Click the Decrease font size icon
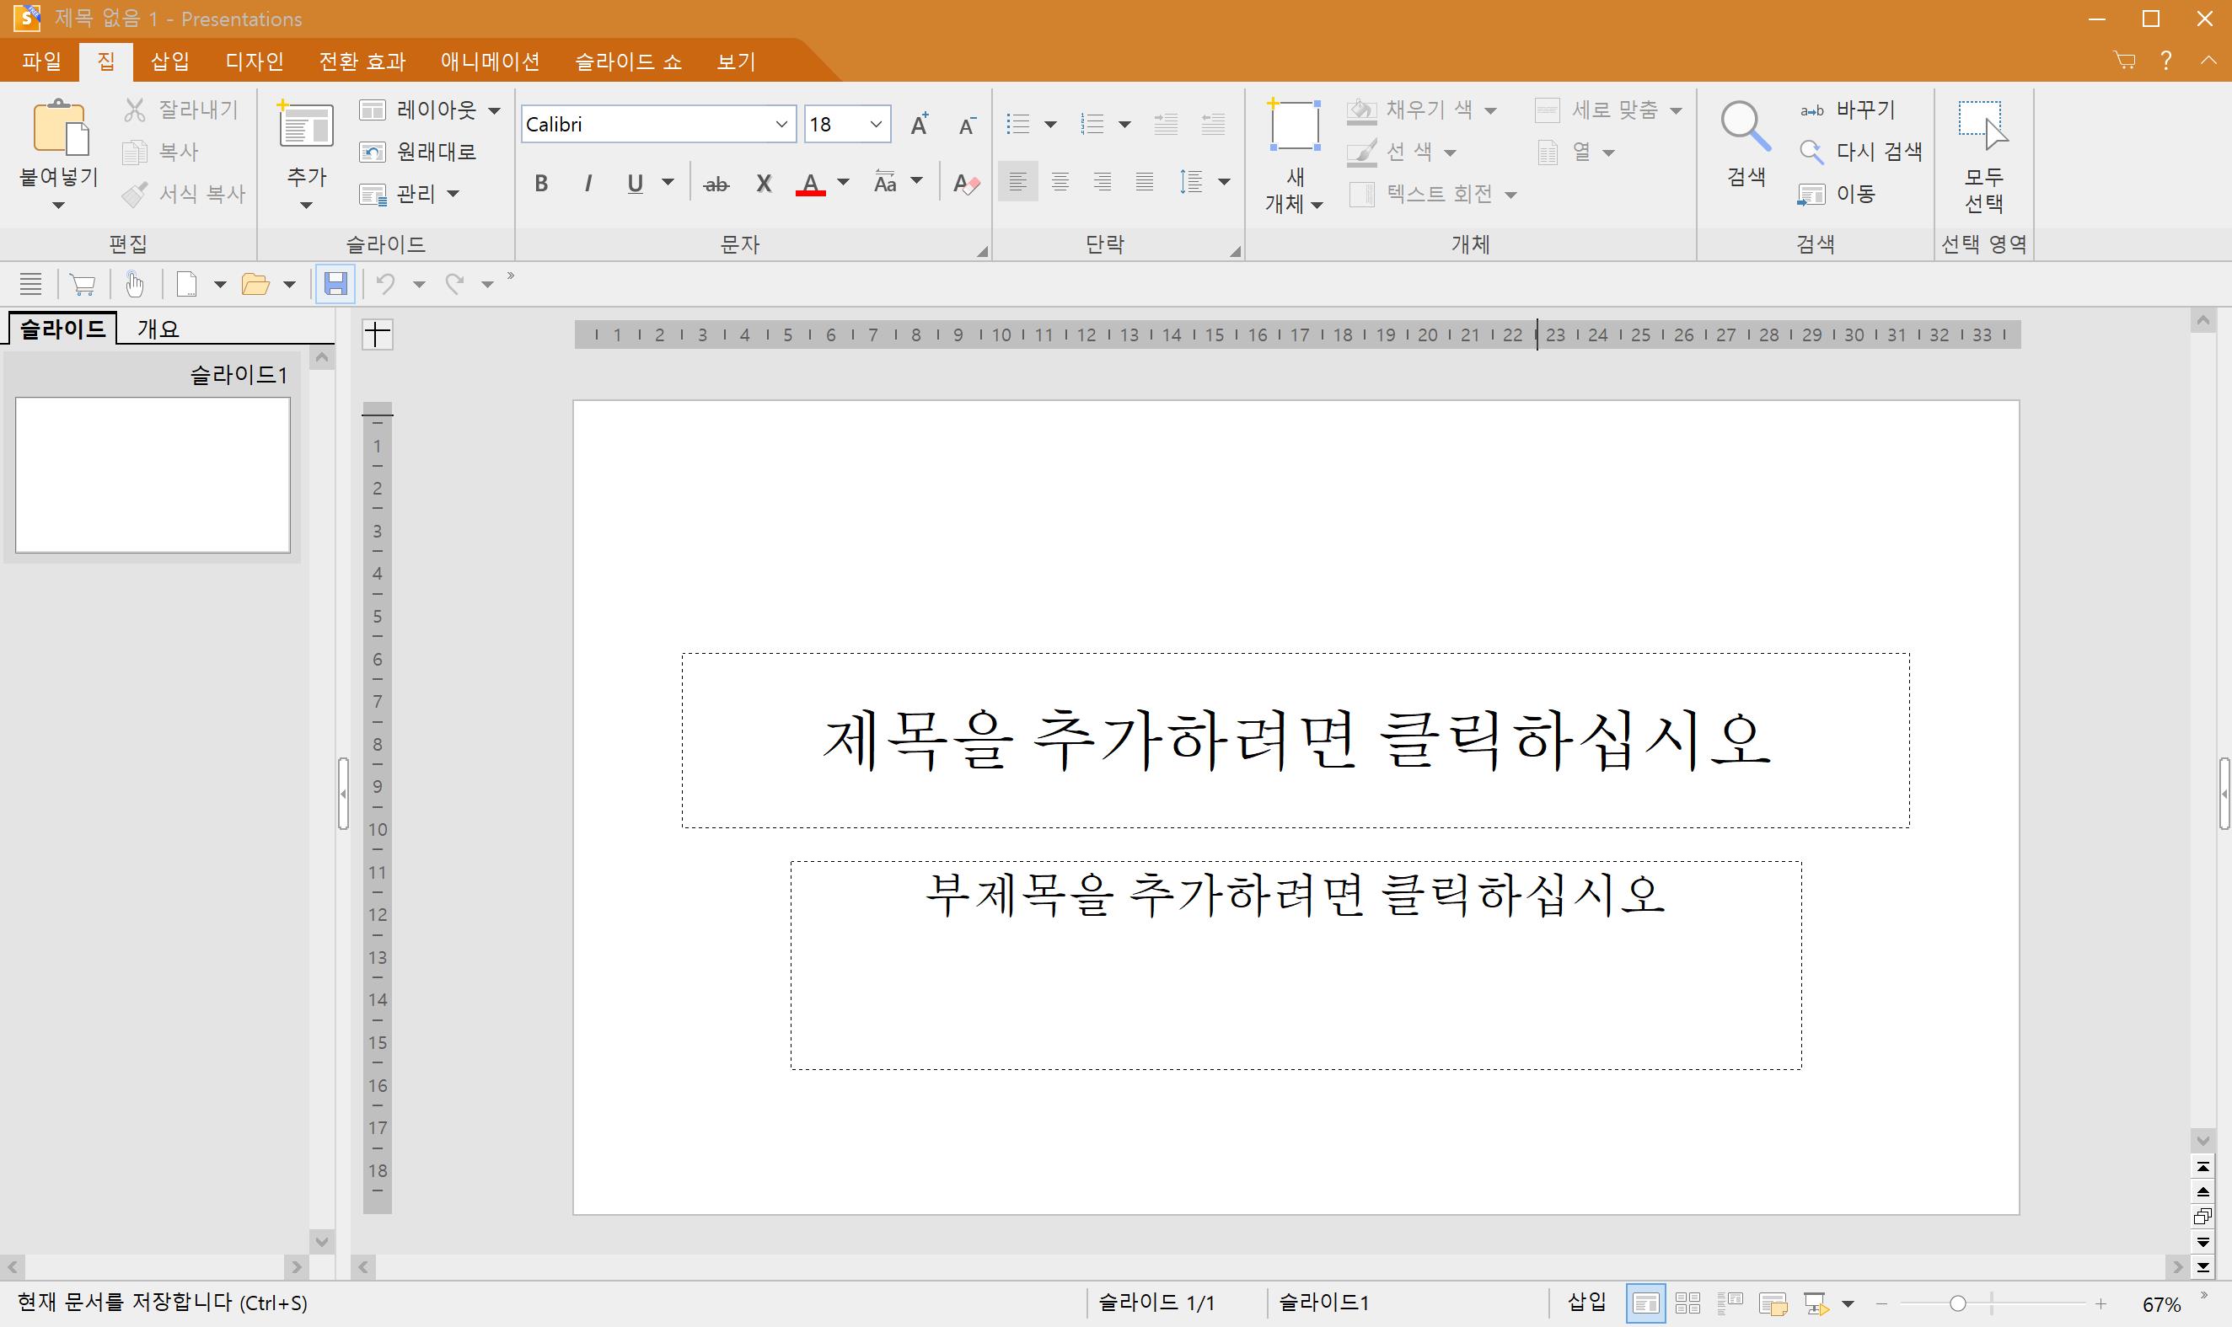2232x1327 pixels. [966, 126]
